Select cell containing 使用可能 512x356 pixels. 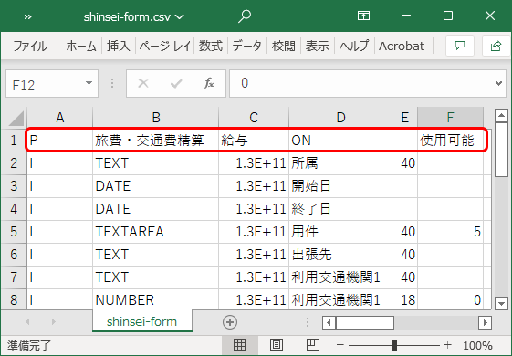pos(450,141)
